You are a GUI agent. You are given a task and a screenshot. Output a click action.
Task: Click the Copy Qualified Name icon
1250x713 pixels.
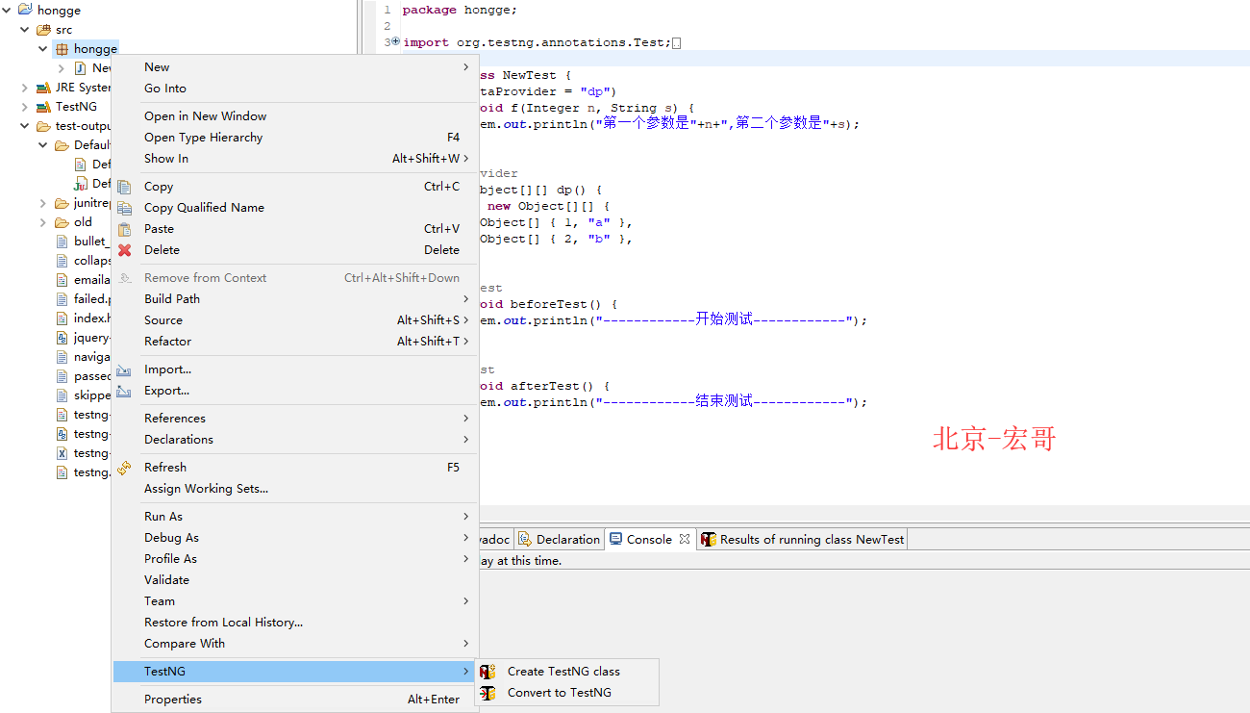tap(124, 208)
